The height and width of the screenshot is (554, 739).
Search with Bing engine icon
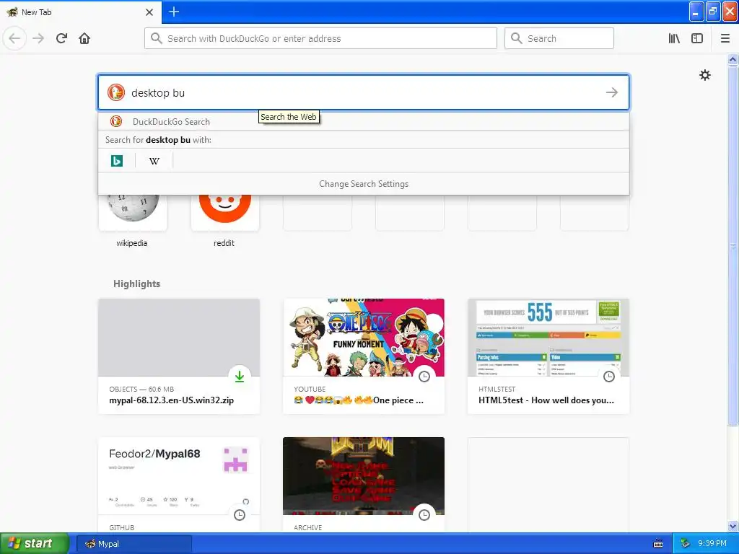[x=116, y=161]
